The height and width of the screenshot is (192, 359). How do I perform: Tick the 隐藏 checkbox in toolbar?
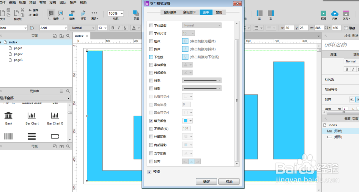click(346, 28)
